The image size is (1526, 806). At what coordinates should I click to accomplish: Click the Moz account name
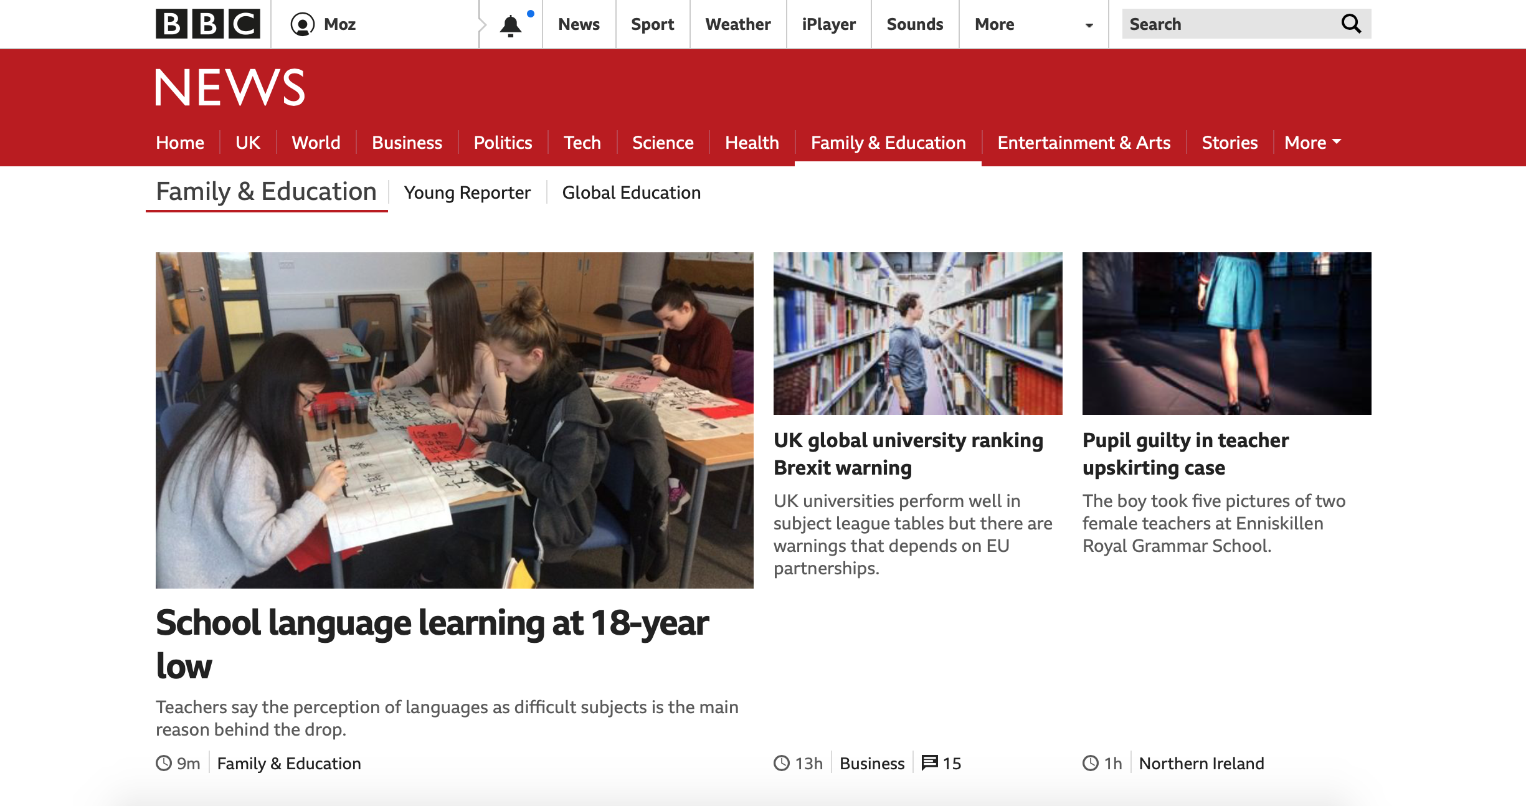coord(339,24)
